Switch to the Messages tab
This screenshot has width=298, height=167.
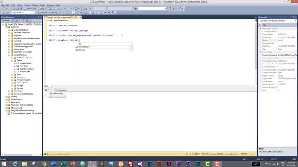[61, 90]
